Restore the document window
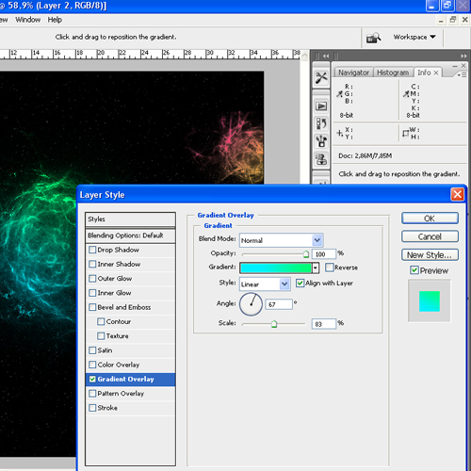471x471 pixels. point(453,20)
